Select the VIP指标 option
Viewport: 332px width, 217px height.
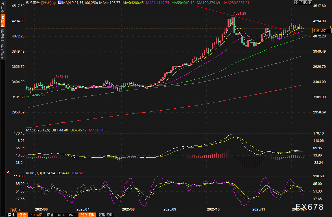[x=36, y=215]
